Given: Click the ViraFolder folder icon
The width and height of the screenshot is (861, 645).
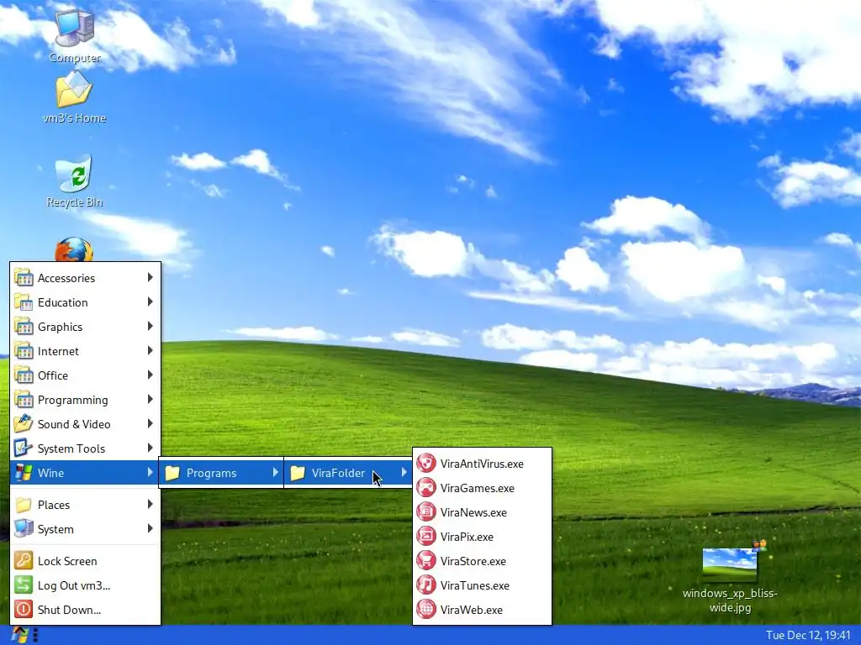Looking at the screenshot, I should 298,473.
